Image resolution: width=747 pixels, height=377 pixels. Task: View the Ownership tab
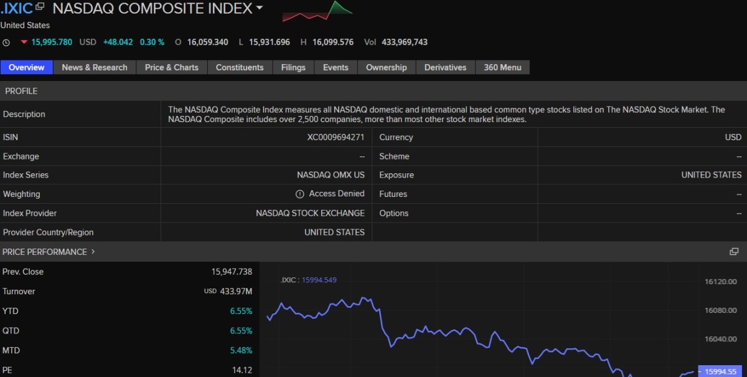pyautogui.click(x=386, y=67)
